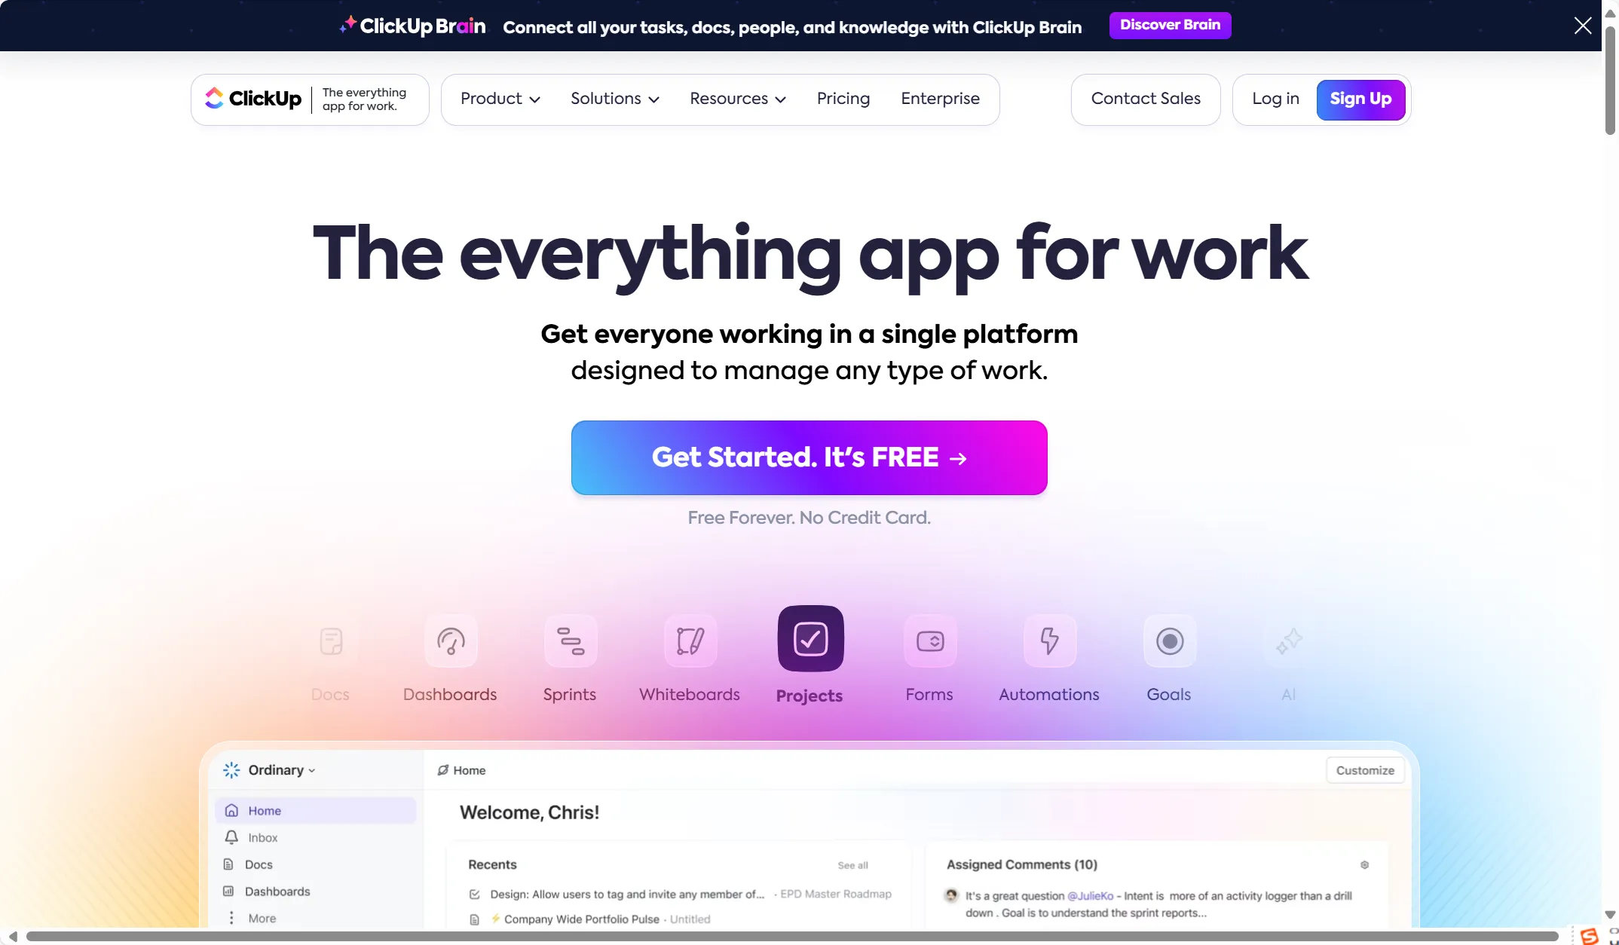Screen dimensions: 1619x945
Task: Expand the Solutions navigation dropdown
Action: [x=614, y=99]
